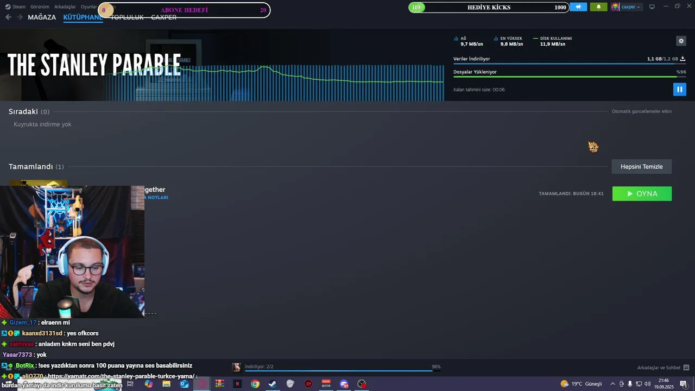This screenshot has width=695, height=391.
Task: Click the Dosyalar Yükleniyor progress bar
Action: point(569,77)
